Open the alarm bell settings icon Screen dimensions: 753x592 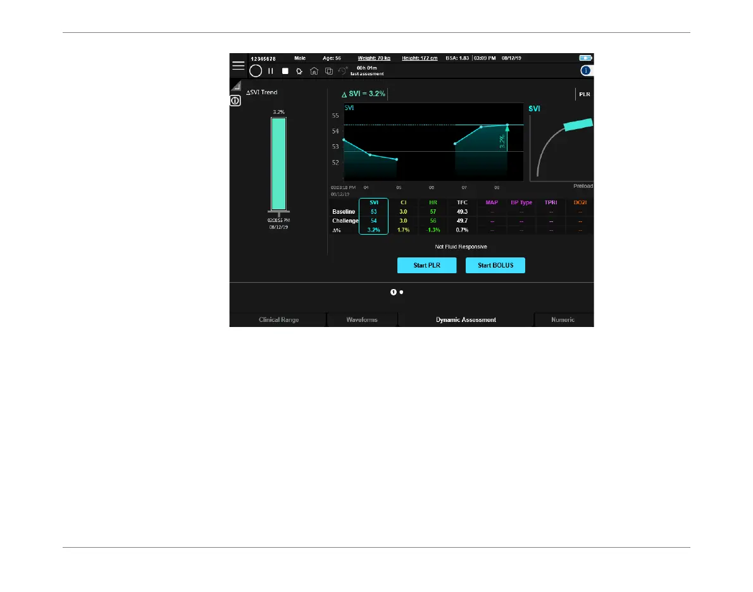[299, 71]
